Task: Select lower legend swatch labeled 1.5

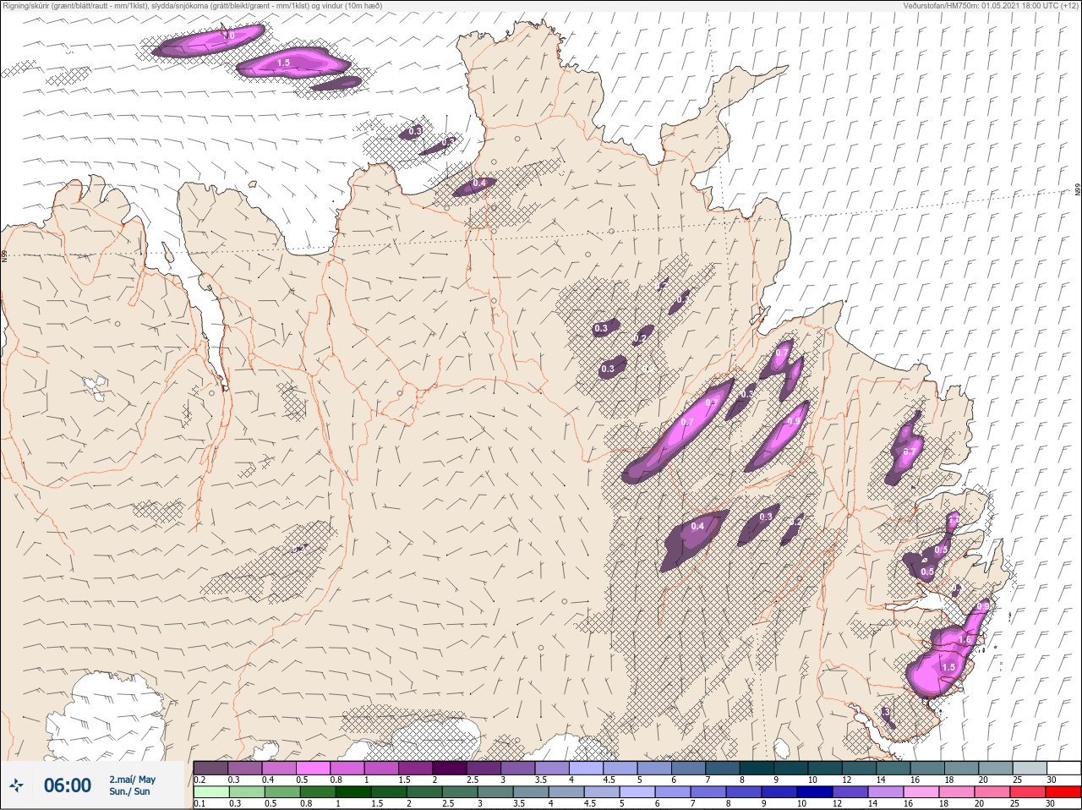Action: click(388, 792)
